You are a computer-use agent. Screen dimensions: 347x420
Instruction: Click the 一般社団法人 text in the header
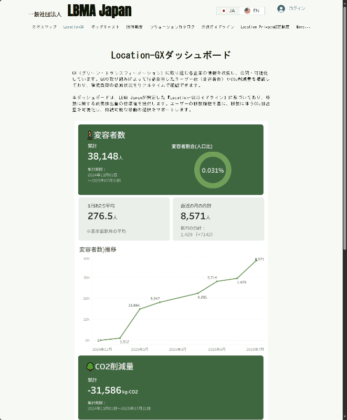click(45, 15)
